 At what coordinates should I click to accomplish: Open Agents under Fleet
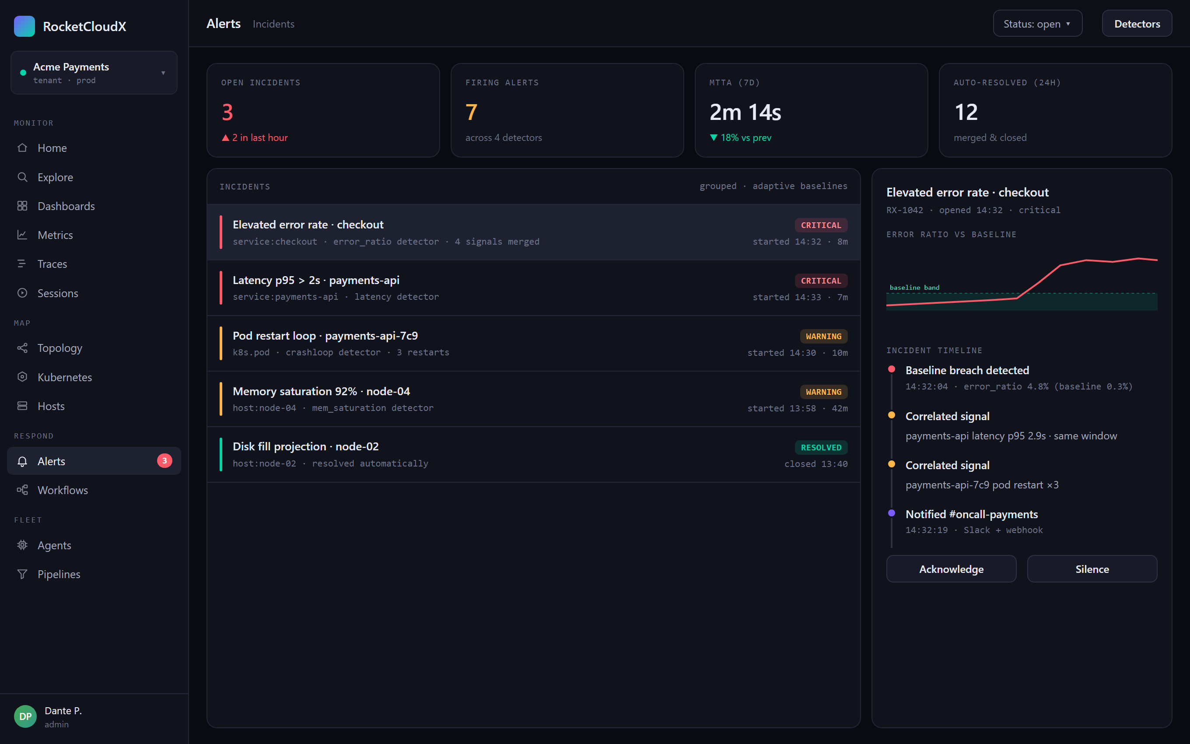click(x=94, y=545)
